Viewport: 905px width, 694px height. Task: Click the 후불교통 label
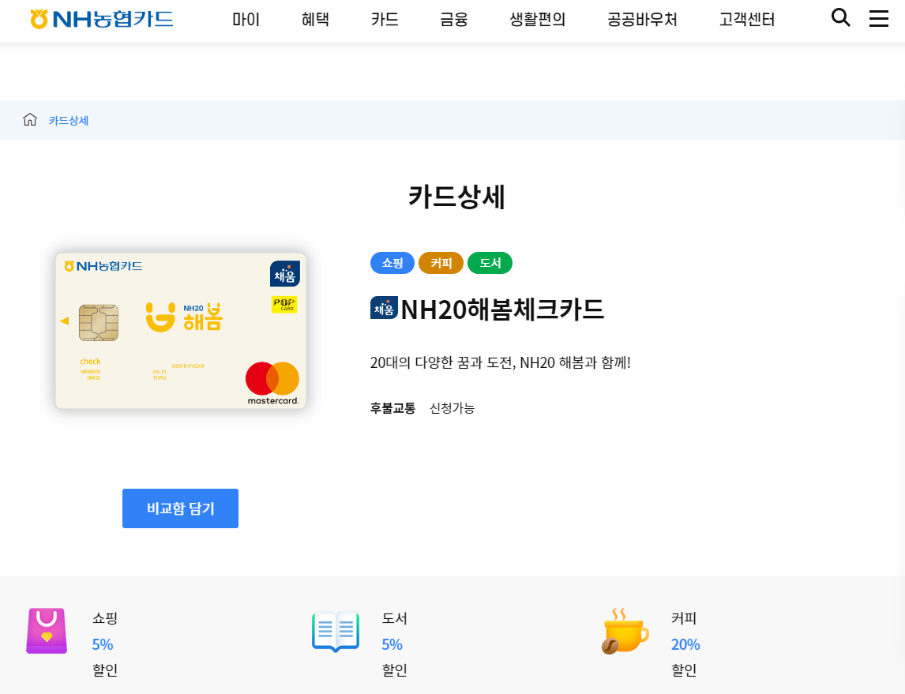pos(392,408)
